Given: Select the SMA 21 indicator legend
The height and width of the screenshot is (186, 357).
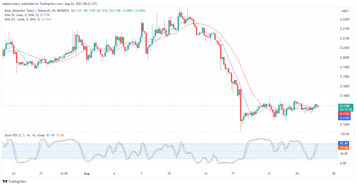Looking at the screenshot, I should tap(22, 19).
